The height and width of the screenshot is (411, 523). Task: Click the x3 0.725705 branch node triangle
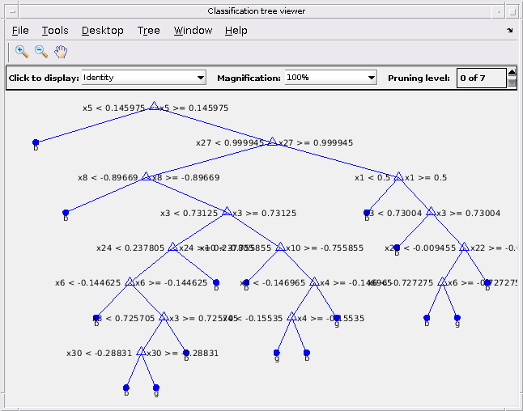tap(164, 316)
